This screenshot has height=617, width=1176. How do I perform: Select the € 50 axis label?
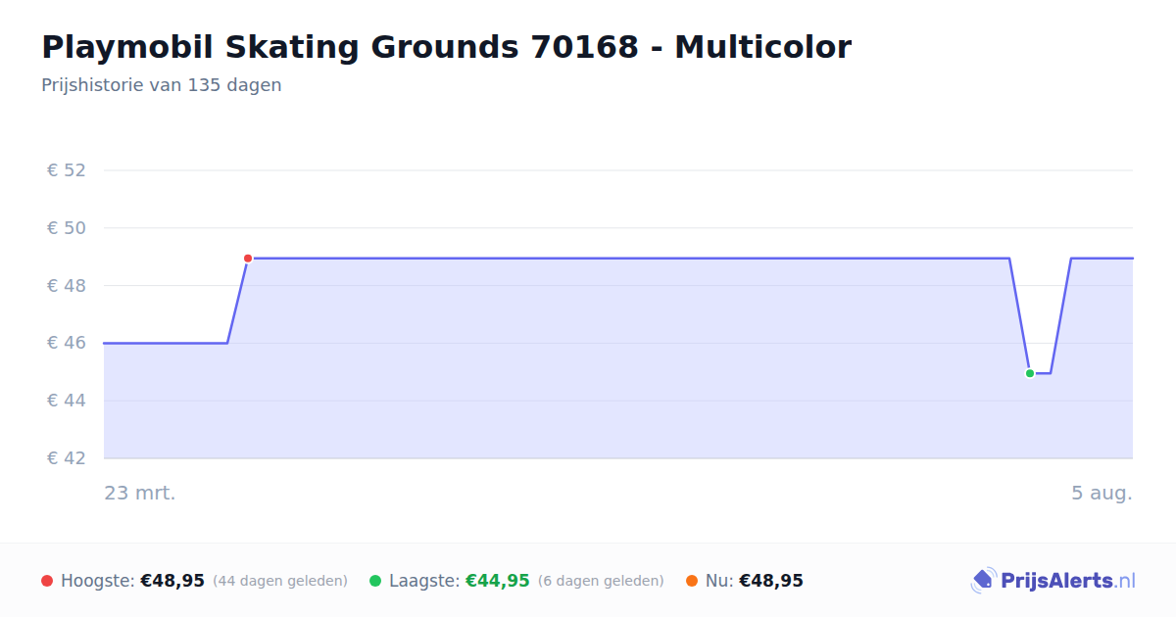click(x=67, y=228)
